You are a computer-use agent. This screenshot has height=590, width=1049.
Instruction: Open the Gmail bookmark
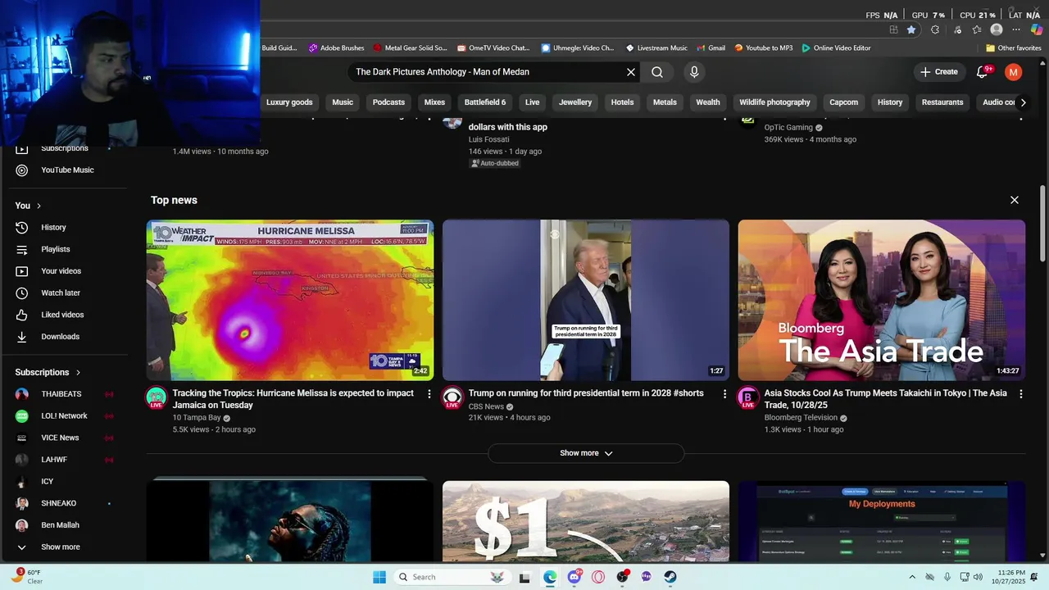pyautogui.click(x=711, y=48)
